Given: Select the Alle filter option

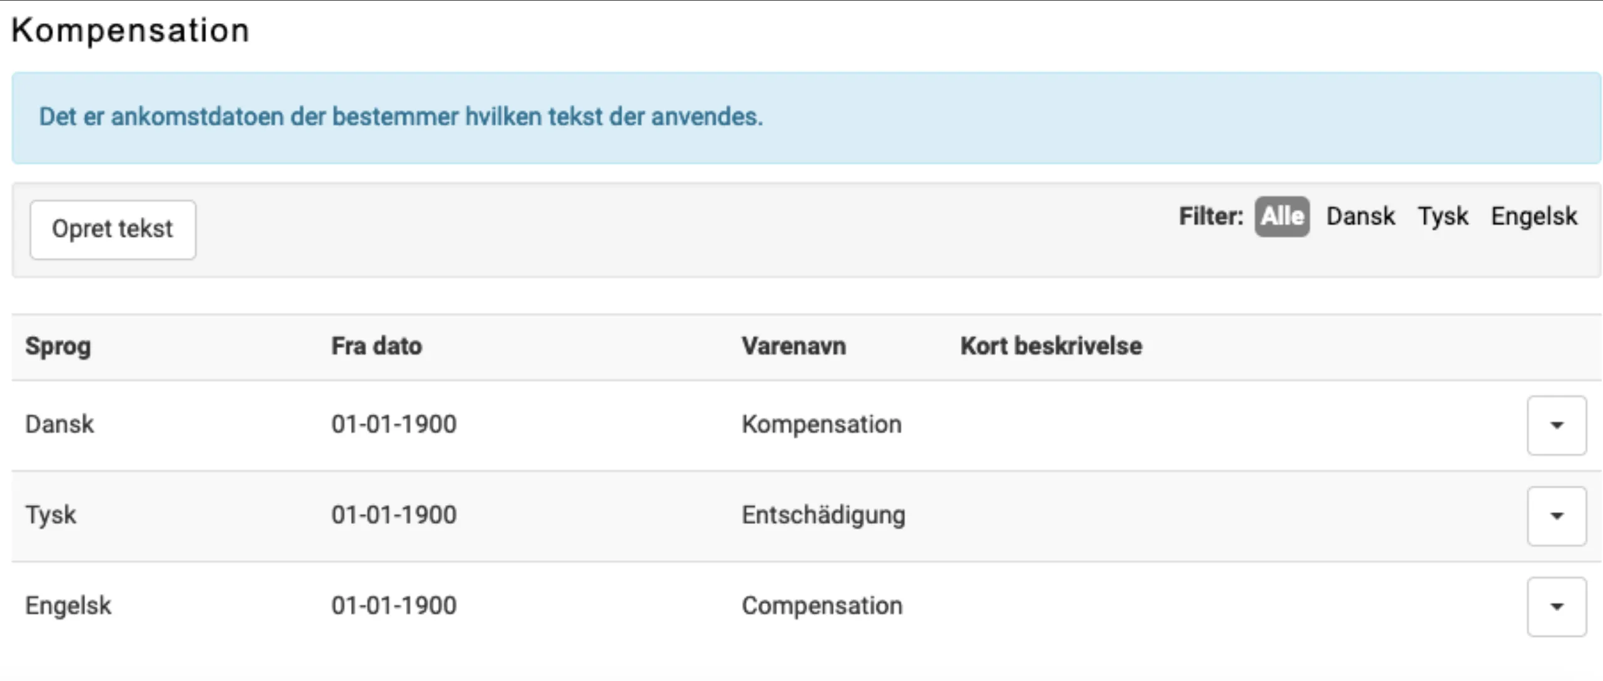Looking at the screenshot, I should pyautogui.click(x=1282, y=217).
